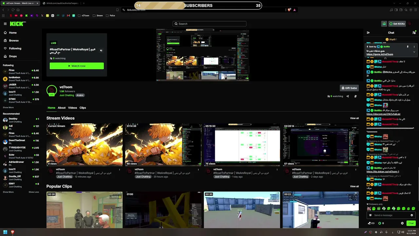419x236 pixels.
Task: Click the channel points infinity icon
Action: pyautogui.click(x=371, y=223)
